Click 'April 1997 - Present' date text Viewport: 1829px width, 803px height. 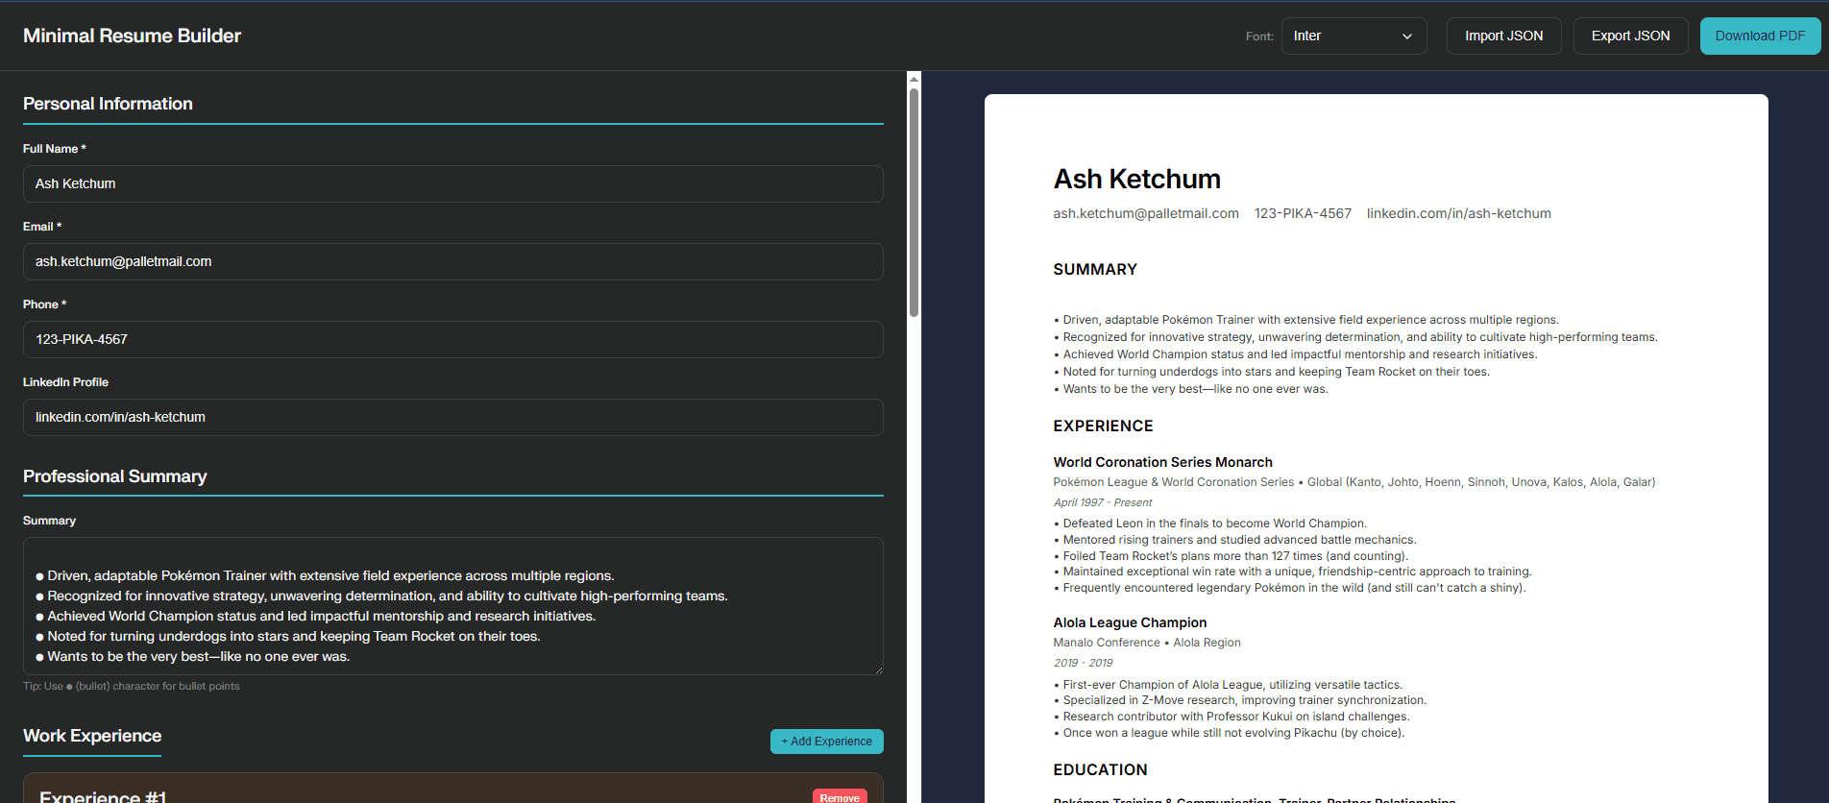click(1102, 502)
